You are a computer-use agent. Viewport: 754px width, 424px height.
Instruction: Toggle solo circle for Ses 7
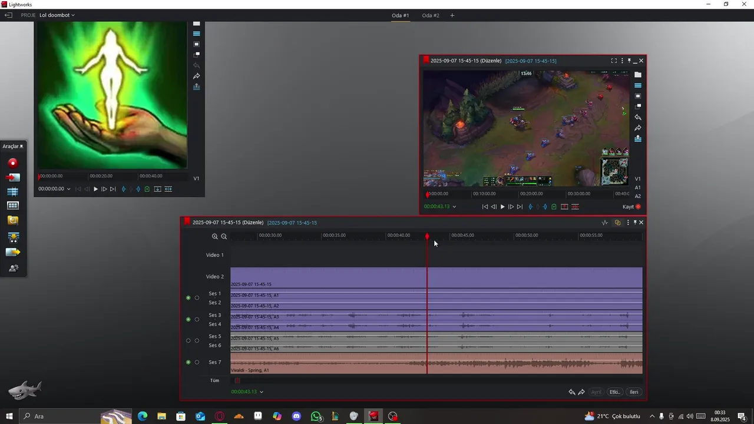197,362
